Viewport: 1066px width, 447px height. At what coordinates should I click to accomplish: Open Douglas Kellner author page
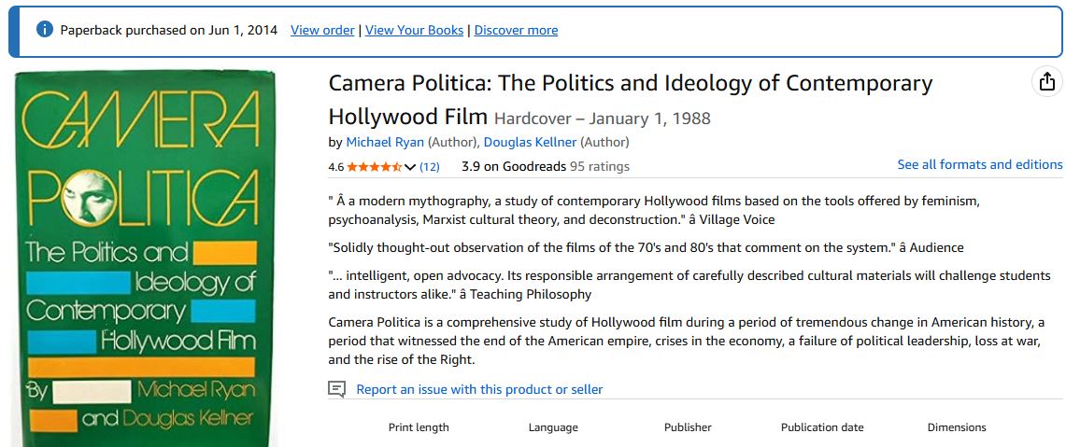(x=531, y=142)
